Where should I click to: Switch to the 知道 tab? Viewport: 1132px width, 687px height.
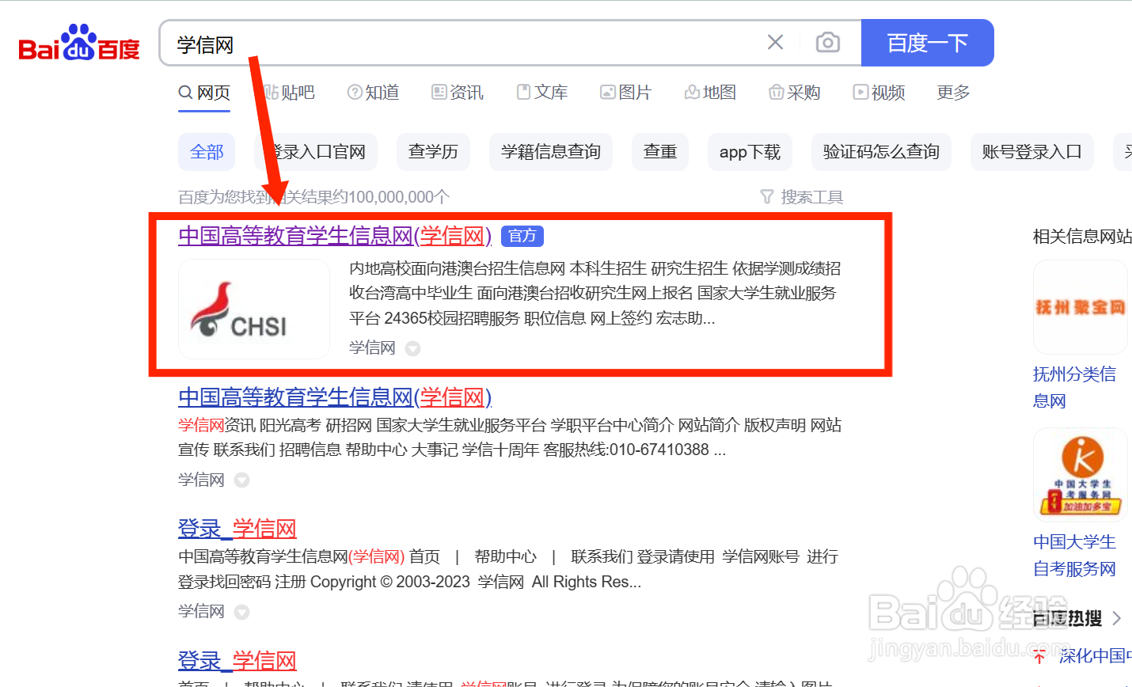(x=374, y=93)
